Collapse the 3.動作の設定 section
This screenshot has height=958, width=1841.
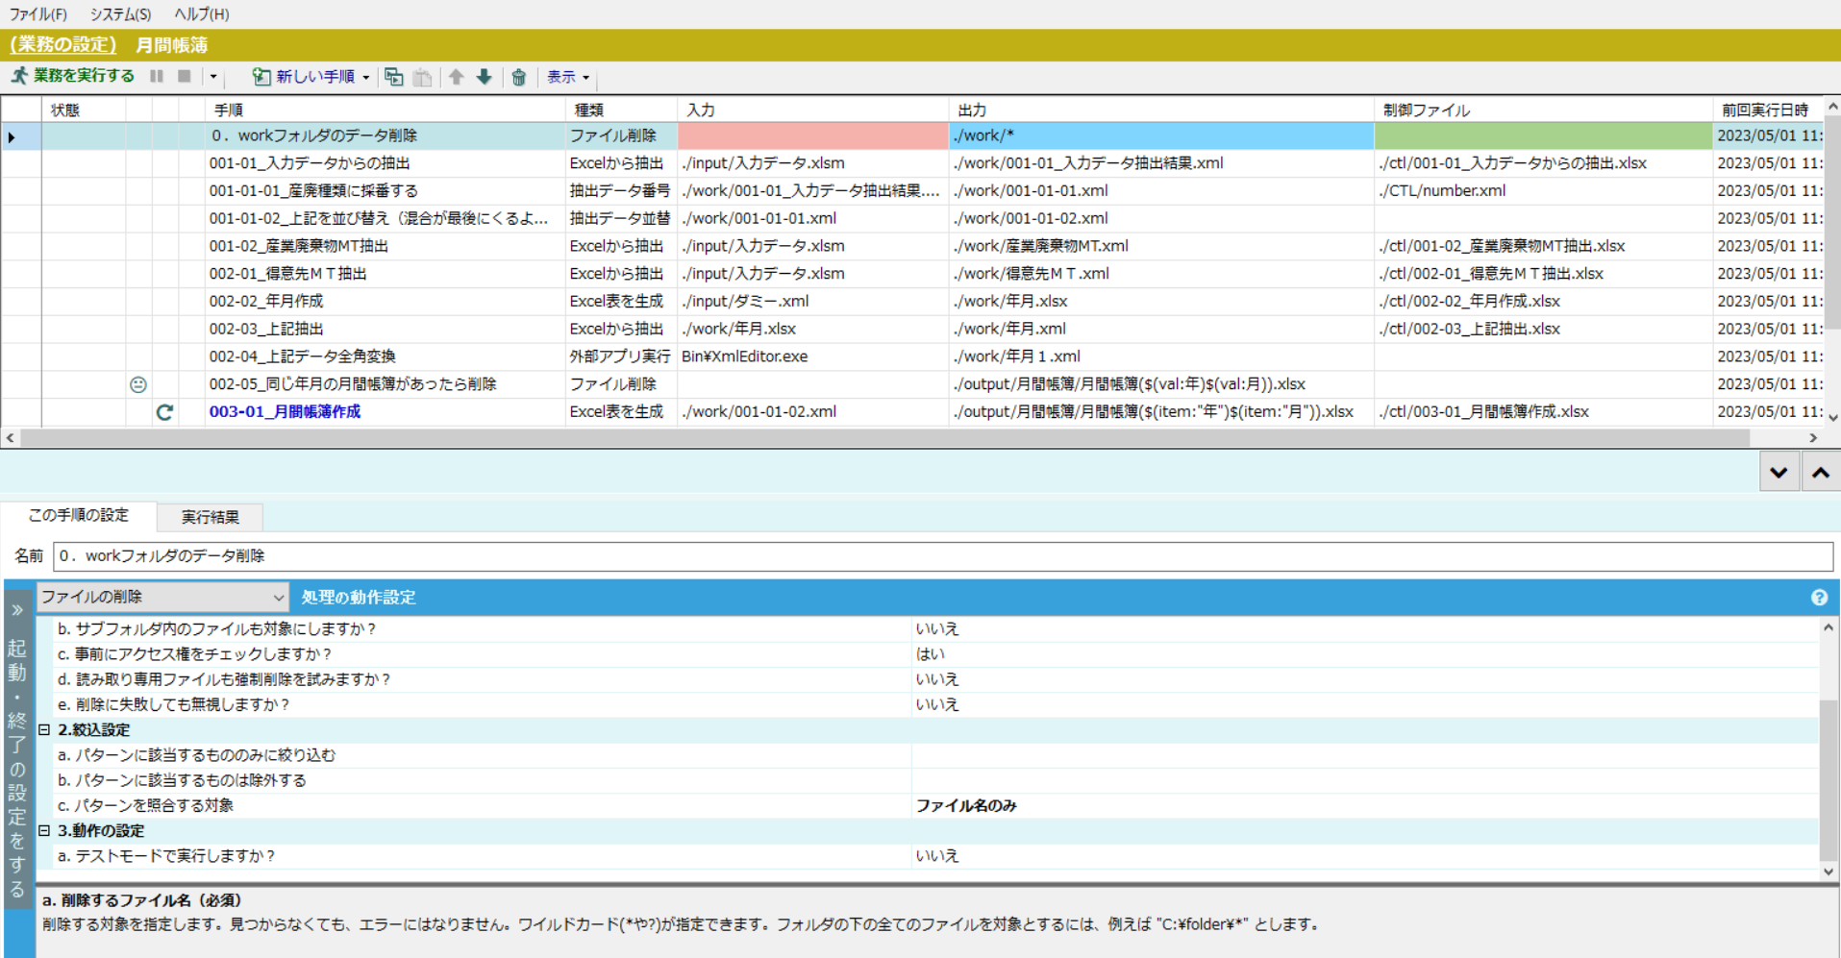click(x=44, y=830)
